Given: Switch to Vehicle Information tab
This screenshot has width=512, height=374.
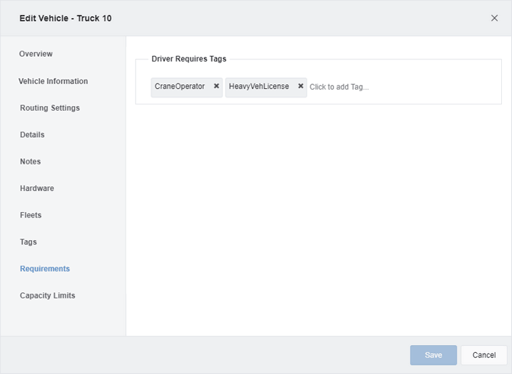Looking at the screenshot, I should 53,81.
